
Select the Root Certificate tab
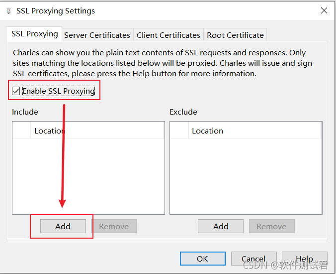235,35
